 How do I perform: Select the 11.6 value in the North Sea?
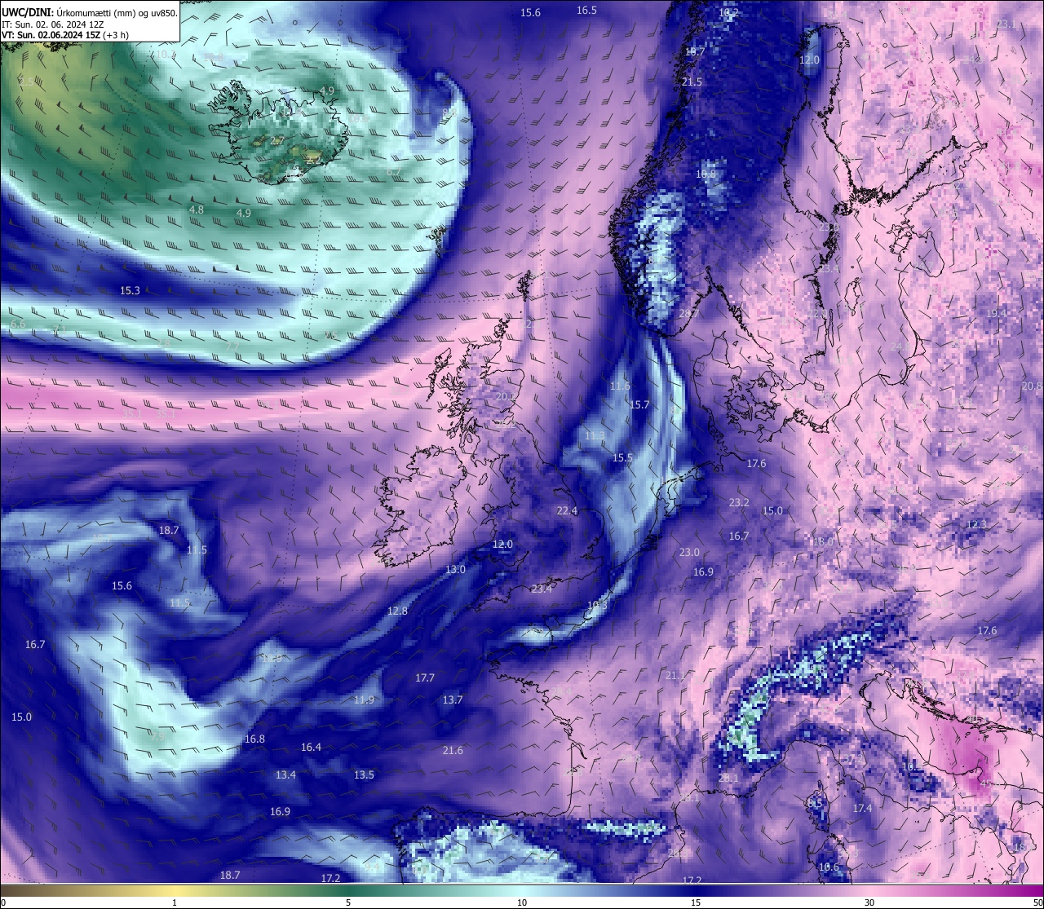pos(619,386)
